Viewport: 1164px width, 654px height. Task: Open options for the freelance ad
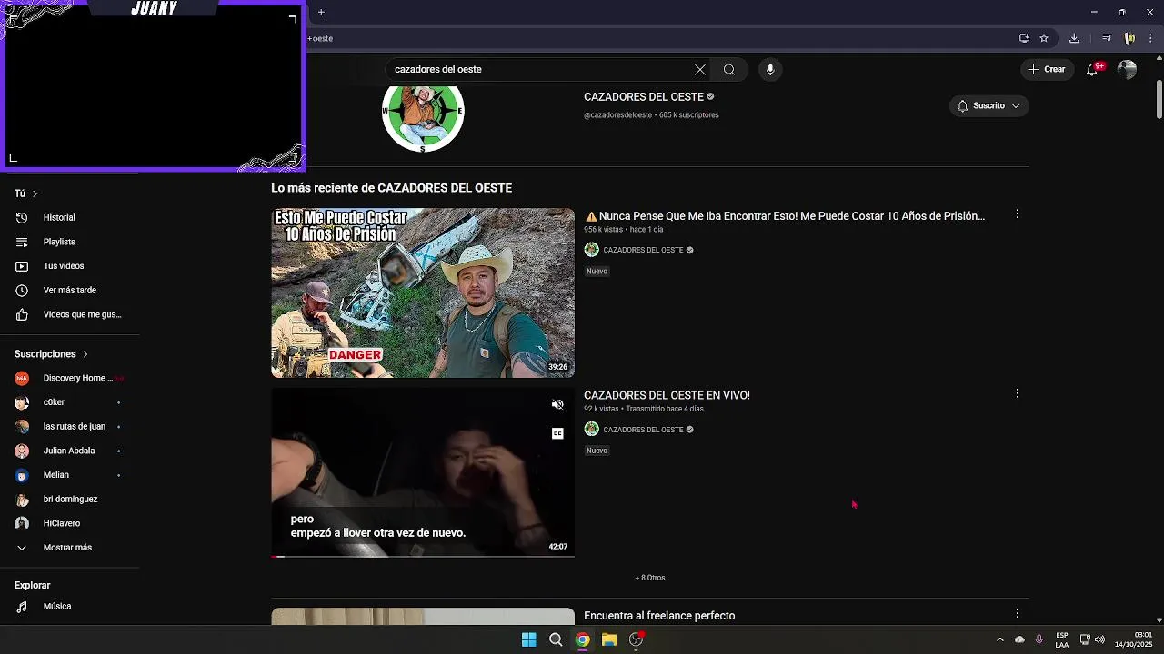pyautogui.click(x=1017, y=614)
